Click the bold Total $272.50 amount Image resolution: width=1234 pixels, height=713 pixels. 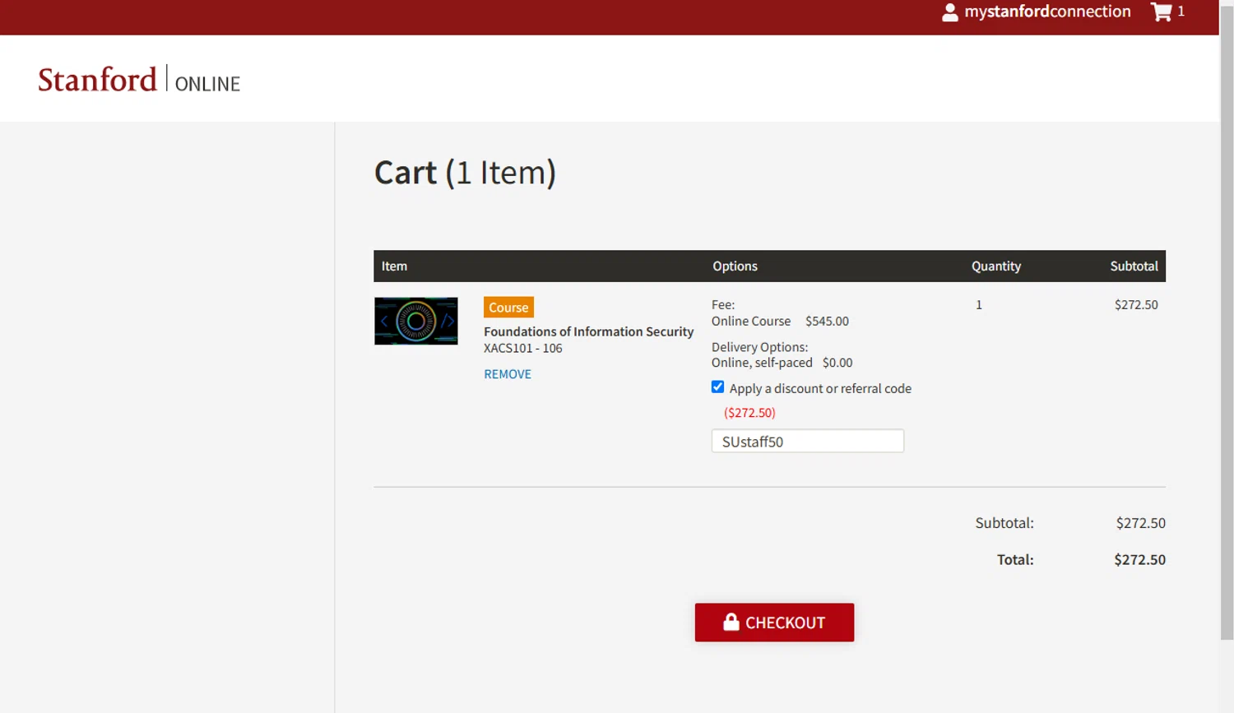click(x=1139, y=560)
